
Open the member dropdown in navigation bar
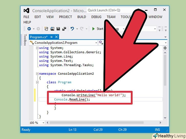point(166,43)
